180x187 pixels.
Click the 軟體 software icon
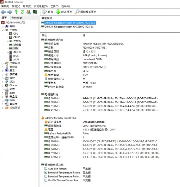tap(7, 93)
